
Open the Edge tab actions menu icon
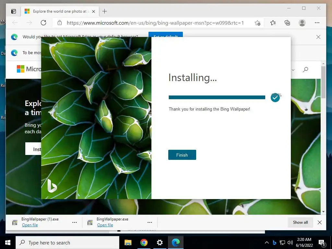[x=14, y=11]
